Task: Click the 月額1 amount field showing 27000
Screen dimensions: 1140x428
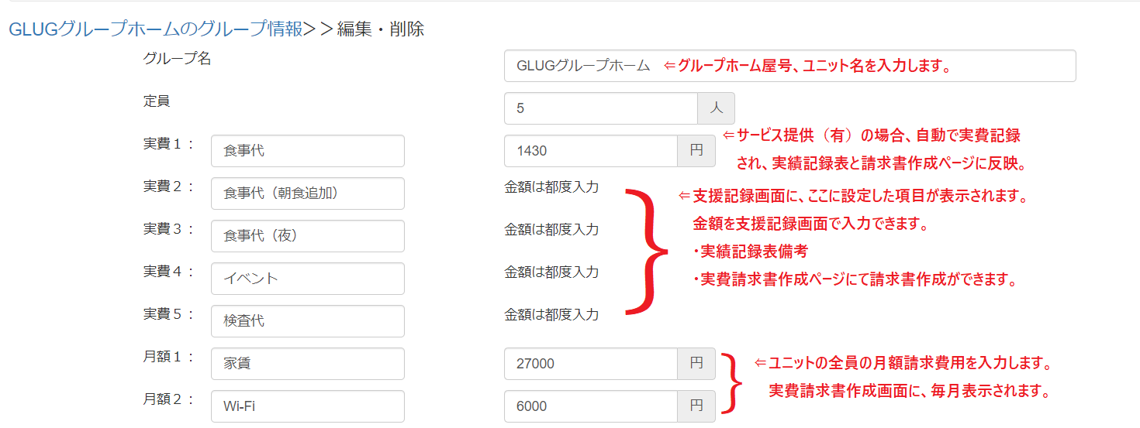Action: coord(590,364)
